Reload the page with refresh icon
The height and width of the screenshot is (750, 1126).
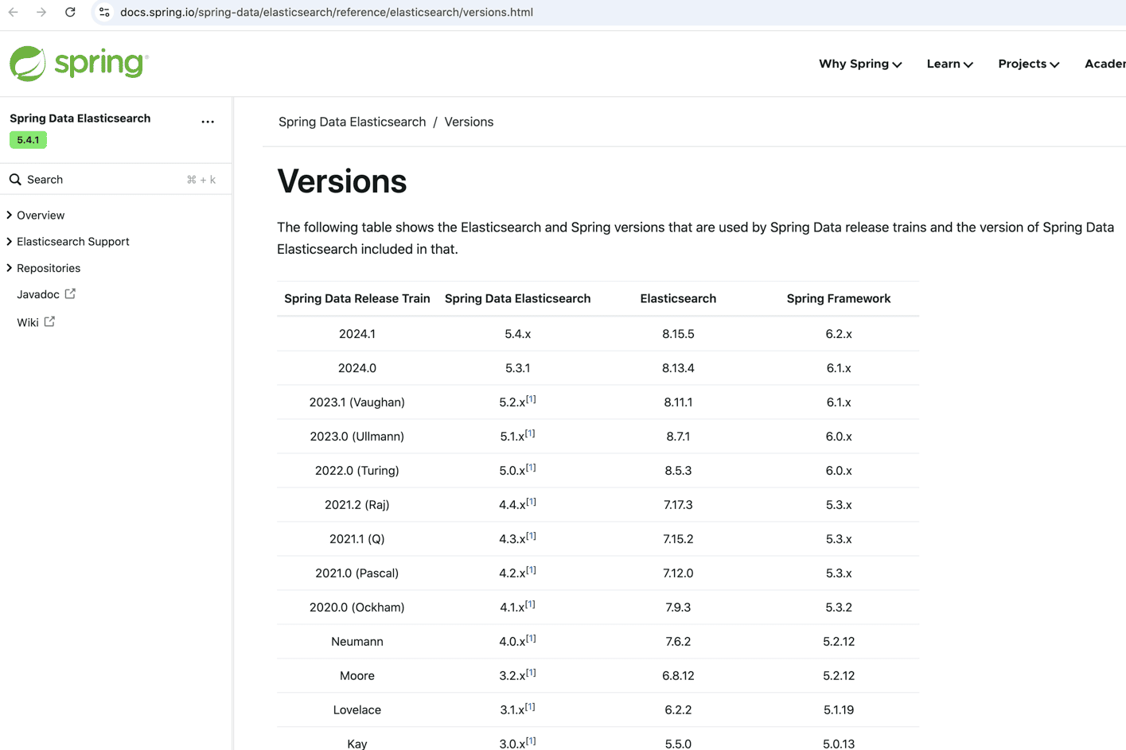(70, 12)
